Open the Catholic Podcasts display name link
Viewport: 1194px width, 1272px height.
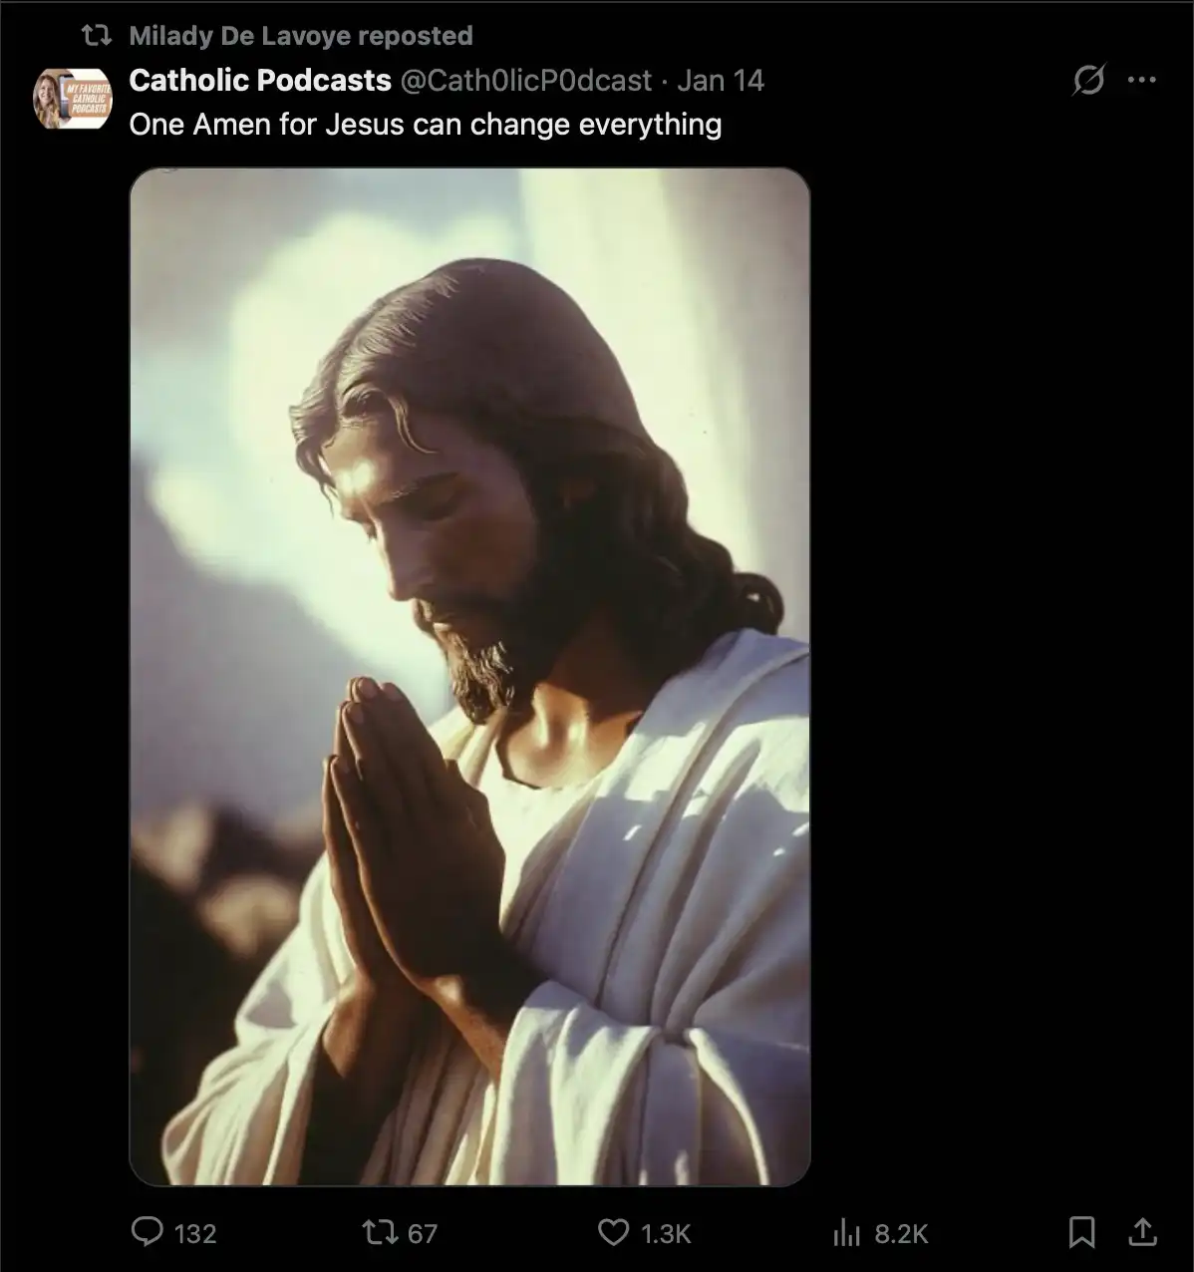260,80
